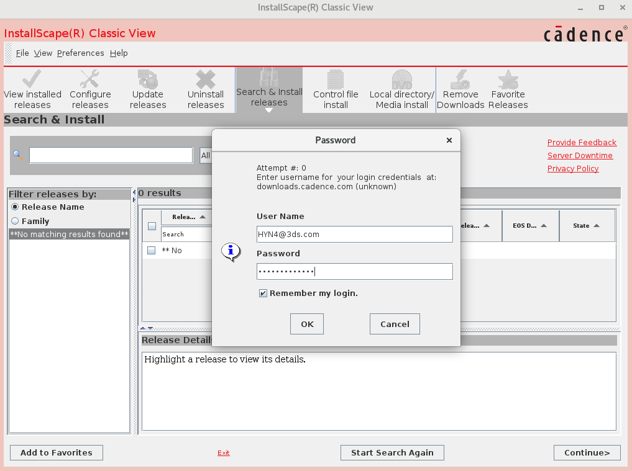Select the View installed releases tool
Image resolution: width=632 pixels, height=471 pixels.
(x=32, y=89)
